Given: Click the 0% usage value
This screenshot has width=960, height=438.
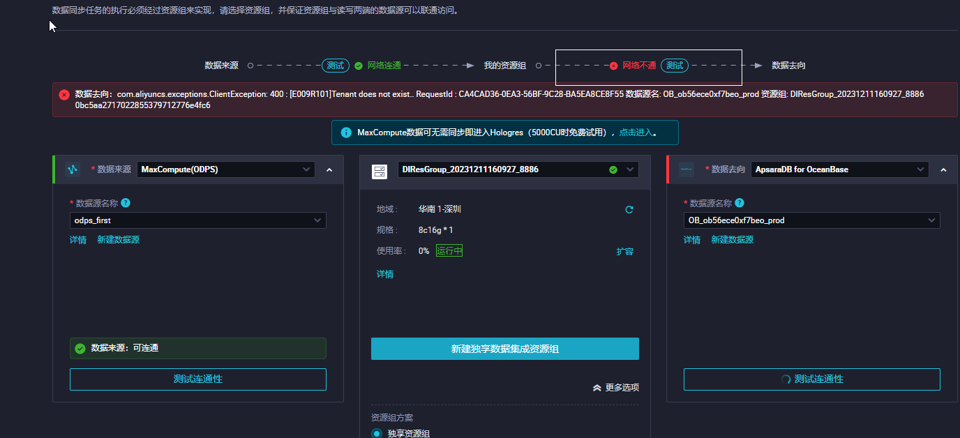Looking at the screenshot, I should tap(423, 251).
